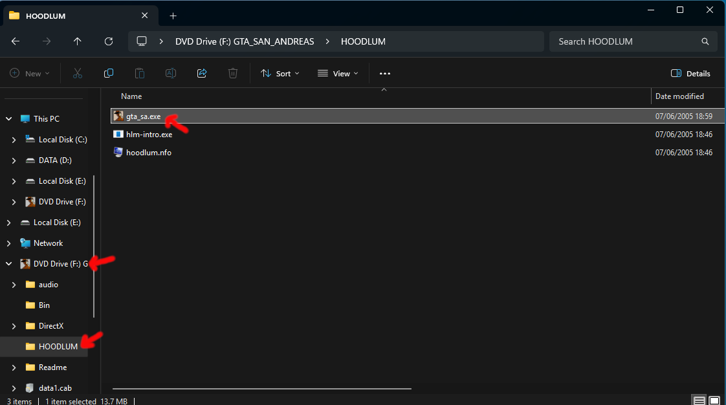Sort by Date modified column header
The image size is (726, 405).
tap(679, 96)
